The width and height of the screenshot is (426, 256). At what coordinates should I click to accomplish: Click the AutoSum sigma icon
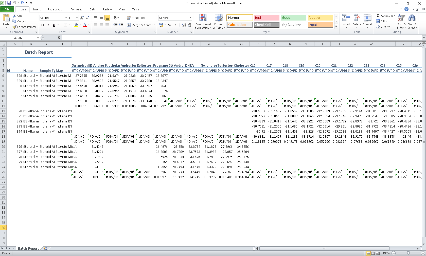[x=378, y=16]
